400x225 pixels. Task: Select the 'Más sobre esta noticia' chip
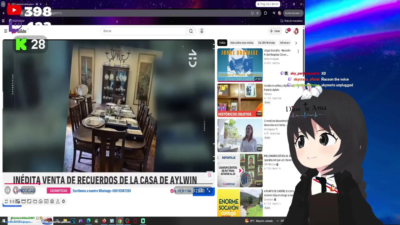tap(242, 43)
